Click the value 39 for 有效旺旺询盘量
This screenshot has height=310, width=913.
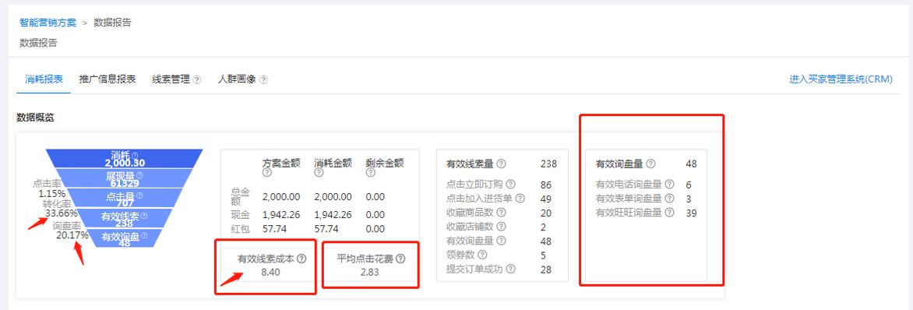[x=691, y=213]
